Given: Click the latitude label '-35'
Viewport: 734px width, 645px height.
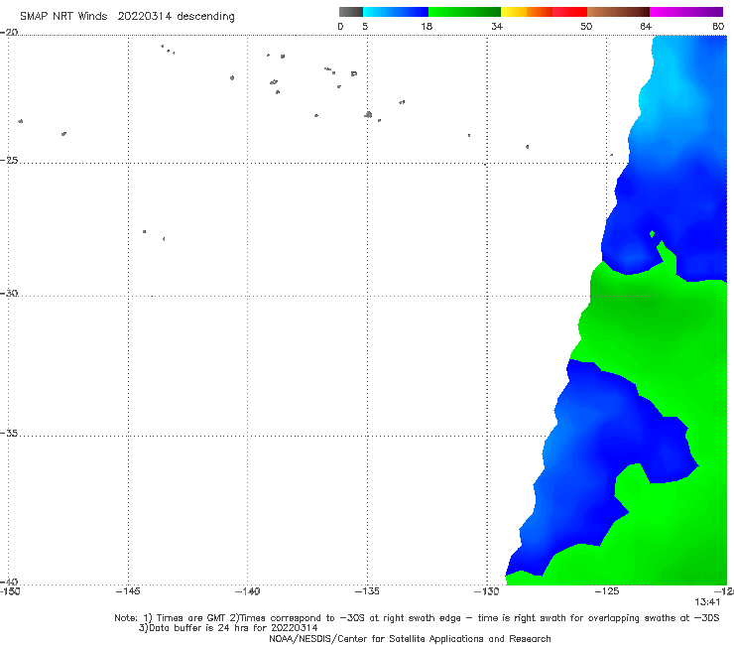Looking at the screenshot, I should pos(9,434).
